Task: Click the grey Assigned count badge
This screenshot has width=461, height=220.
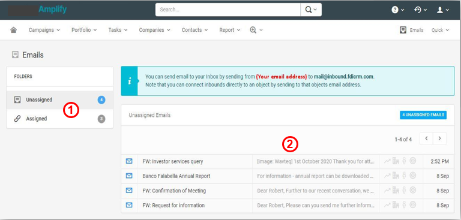Action: click(x=101, y=119)
